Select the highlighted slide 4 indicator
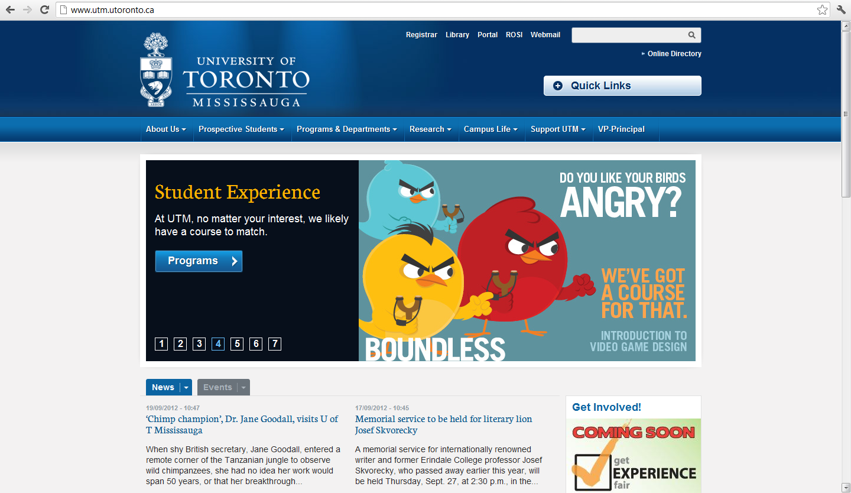This screenshot has width=851, height=493. [218, 343]
